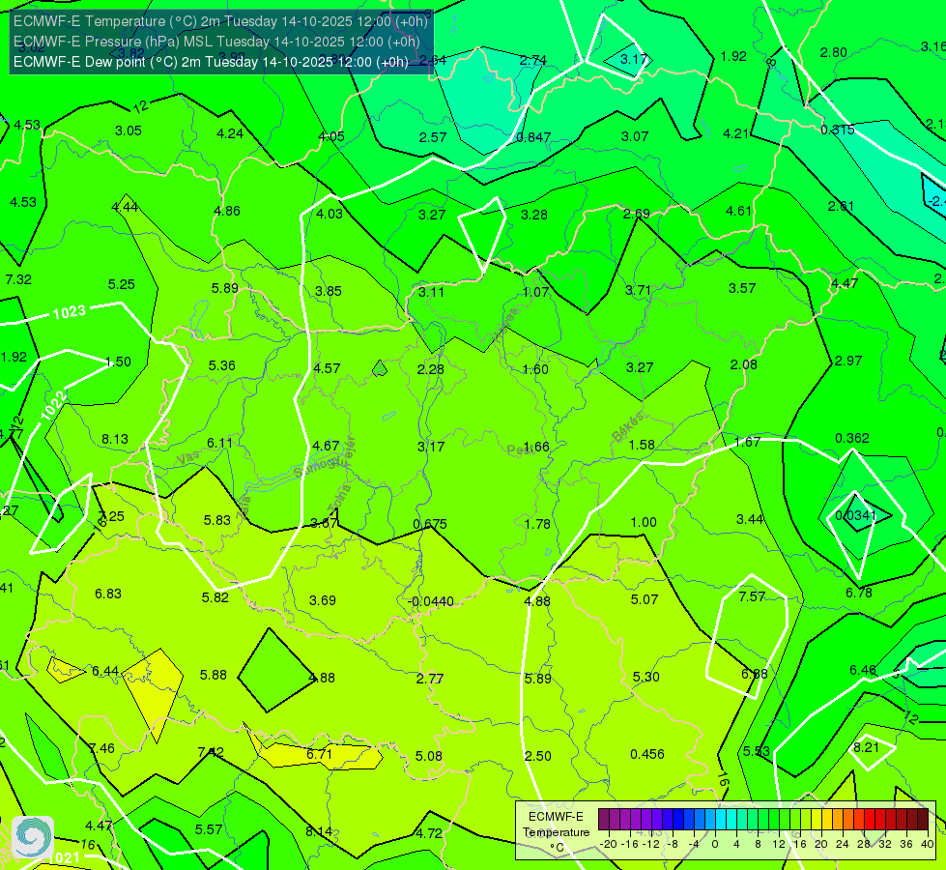The image size is (946, 870).
Task: Click the Vas county label
Action: coord(188,459)
